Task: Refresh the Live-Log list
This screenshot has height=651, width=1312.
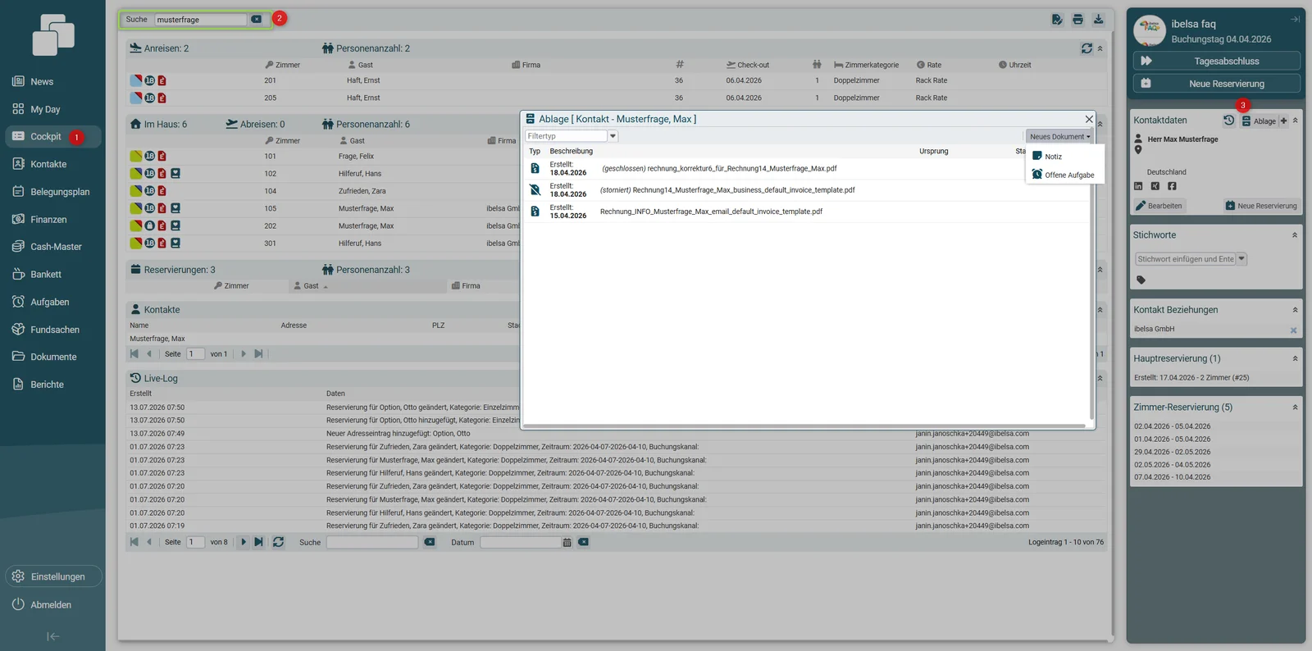Action: 278,542
